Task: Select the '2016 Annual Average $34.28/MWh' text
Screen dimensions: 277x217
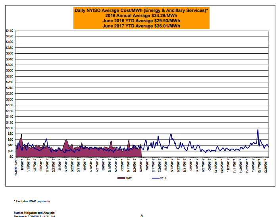Action: pyautogui.click(x=141, y=15)
